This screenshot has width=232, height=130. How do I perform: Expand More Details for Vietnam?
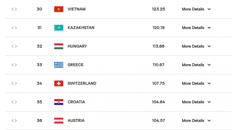click(x=196, y=9)
